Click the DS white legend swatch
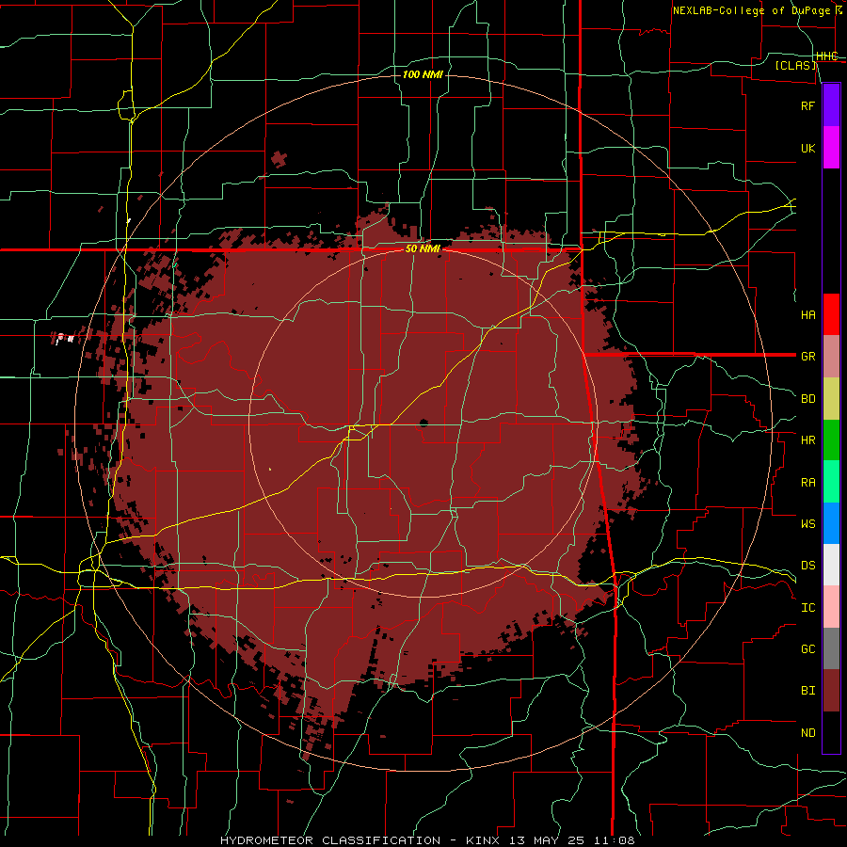Screen dimensions: 847x847 point(831,565)
